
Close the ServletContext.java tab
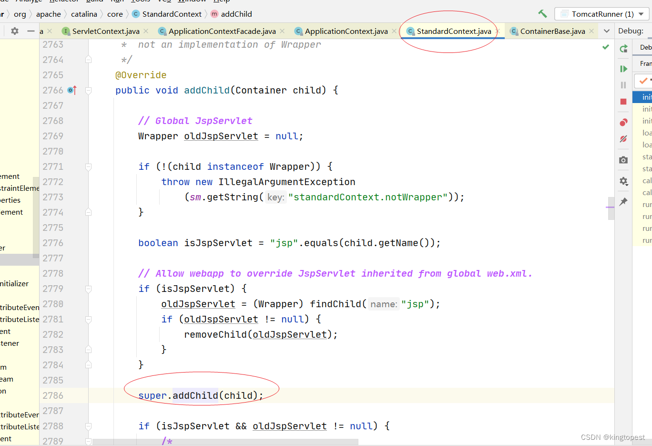(146, 31)
